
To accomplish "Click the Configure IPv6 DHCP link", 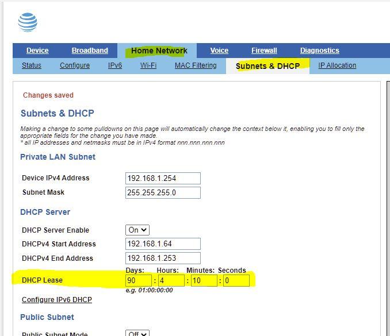I will (x=56, y=300).
